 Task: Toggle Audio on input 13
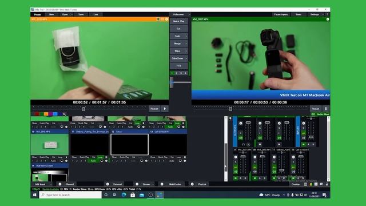pos(172,161)
